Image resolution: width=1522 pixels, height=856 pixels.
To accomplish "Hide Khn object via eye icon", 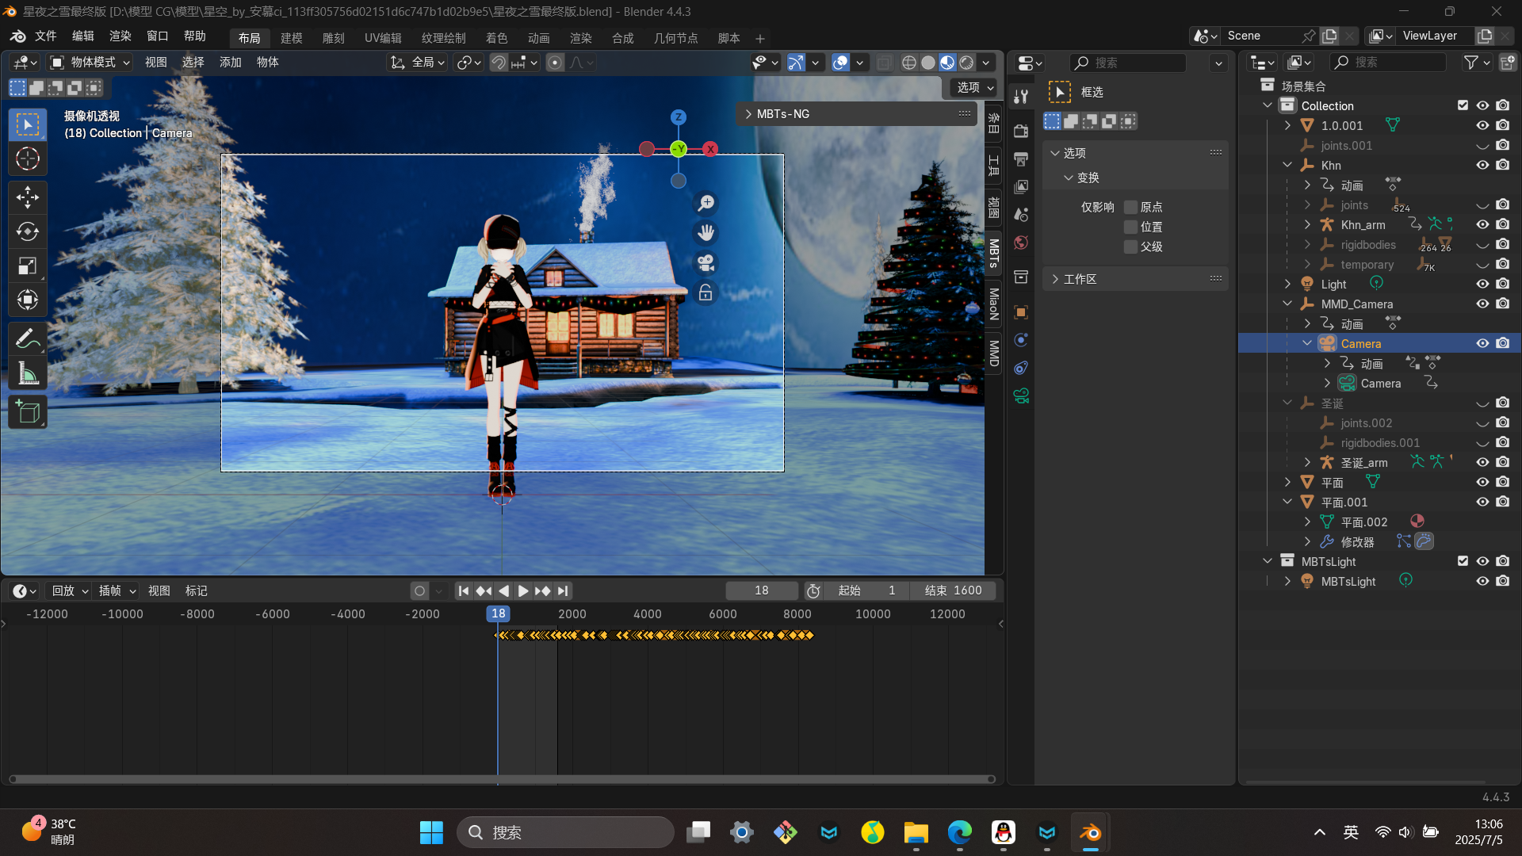I will [1482, 165].
